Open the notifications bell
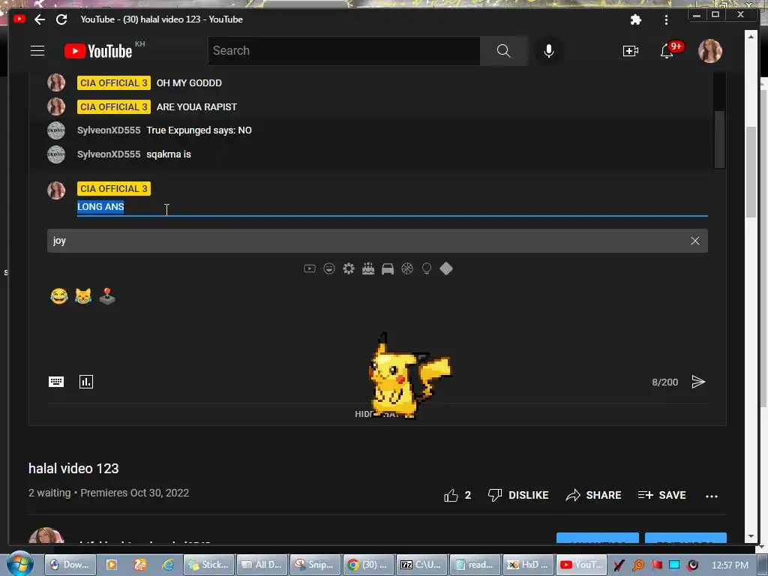Viewport: 768px width, 576px height. coord(667,51)
